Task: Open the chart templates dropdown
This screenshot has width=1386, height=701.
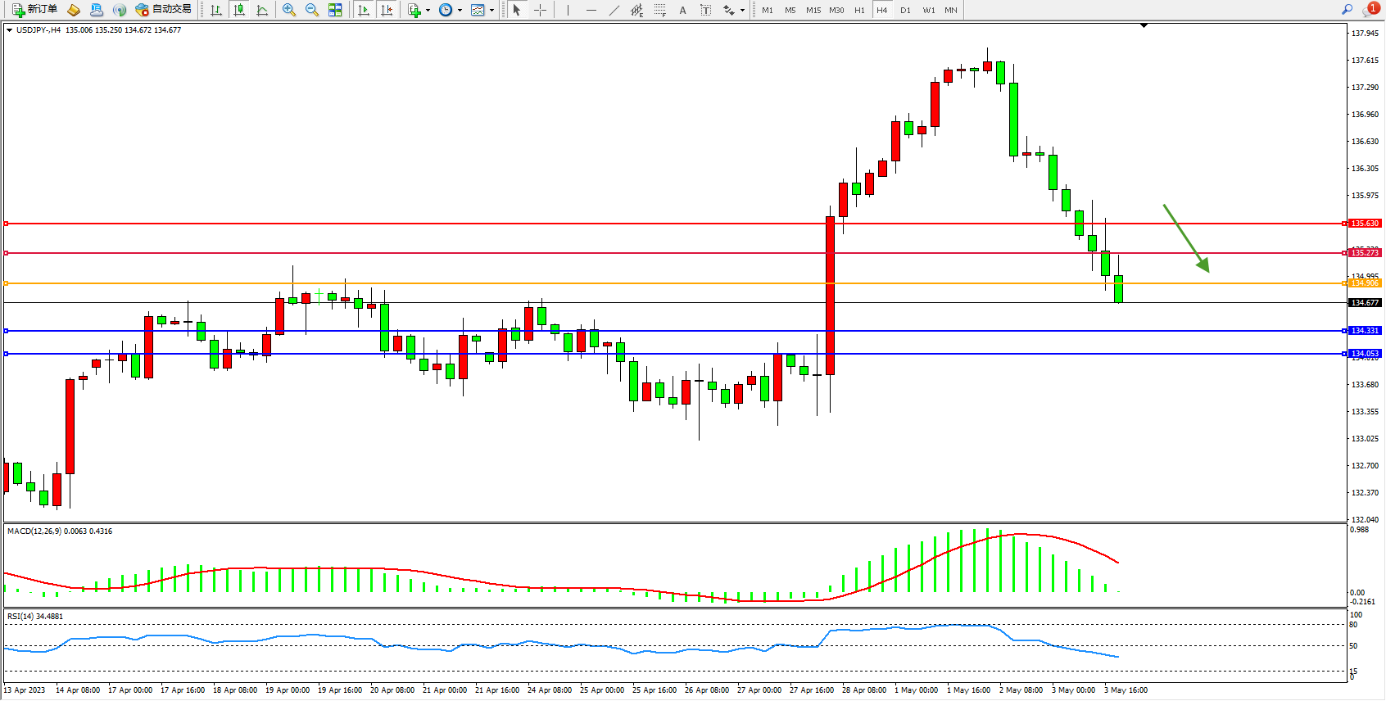Action: [481, 10]
